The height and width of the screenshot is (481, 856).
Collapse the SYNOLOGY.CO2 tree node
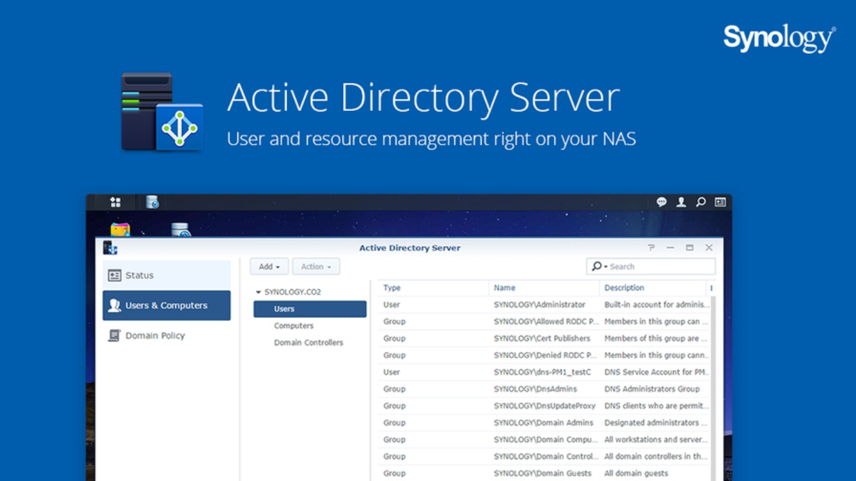[259, 292]
